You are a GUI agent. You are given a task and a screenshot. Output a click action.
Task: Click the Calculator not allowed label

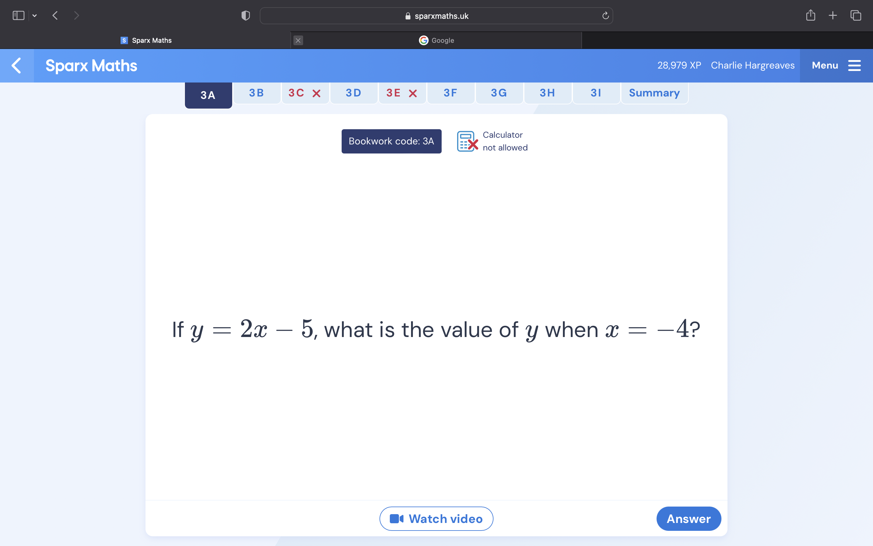(x=505, y=141)
